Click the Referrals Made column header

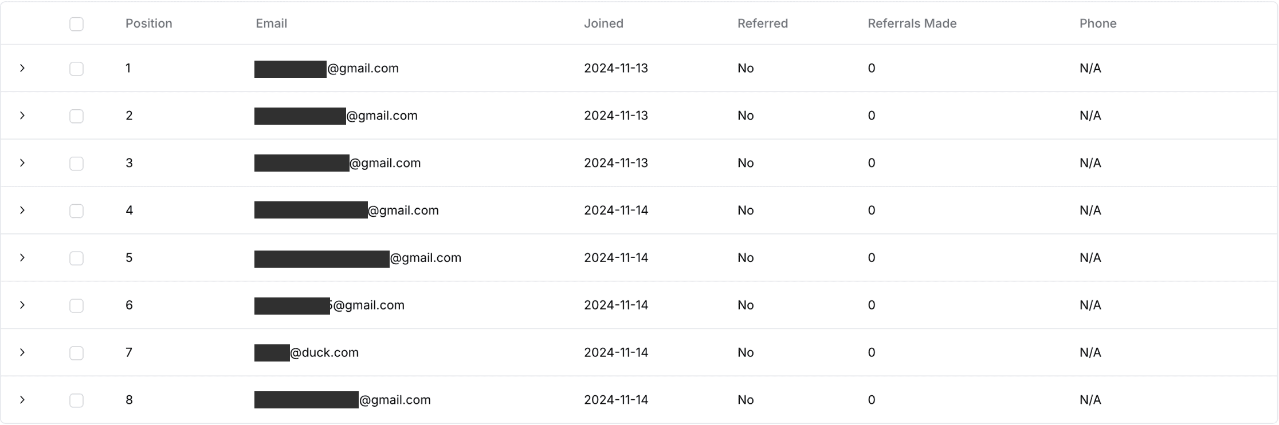(912, 23)
